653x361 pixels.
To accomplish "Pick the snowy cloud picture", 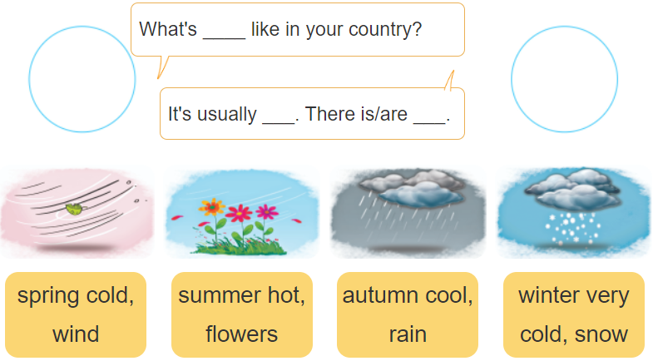I will click(x=573, y=212).
